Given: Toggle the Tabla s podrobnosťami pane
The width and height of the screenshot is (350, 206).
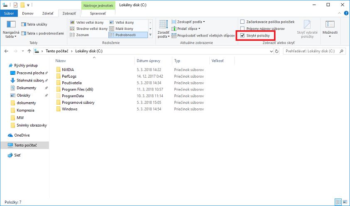Looking at the screenshot, I should (42, 33).
